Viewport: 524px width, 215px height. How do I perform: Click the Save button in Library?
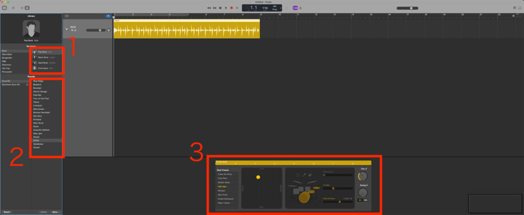click(55, 211)
